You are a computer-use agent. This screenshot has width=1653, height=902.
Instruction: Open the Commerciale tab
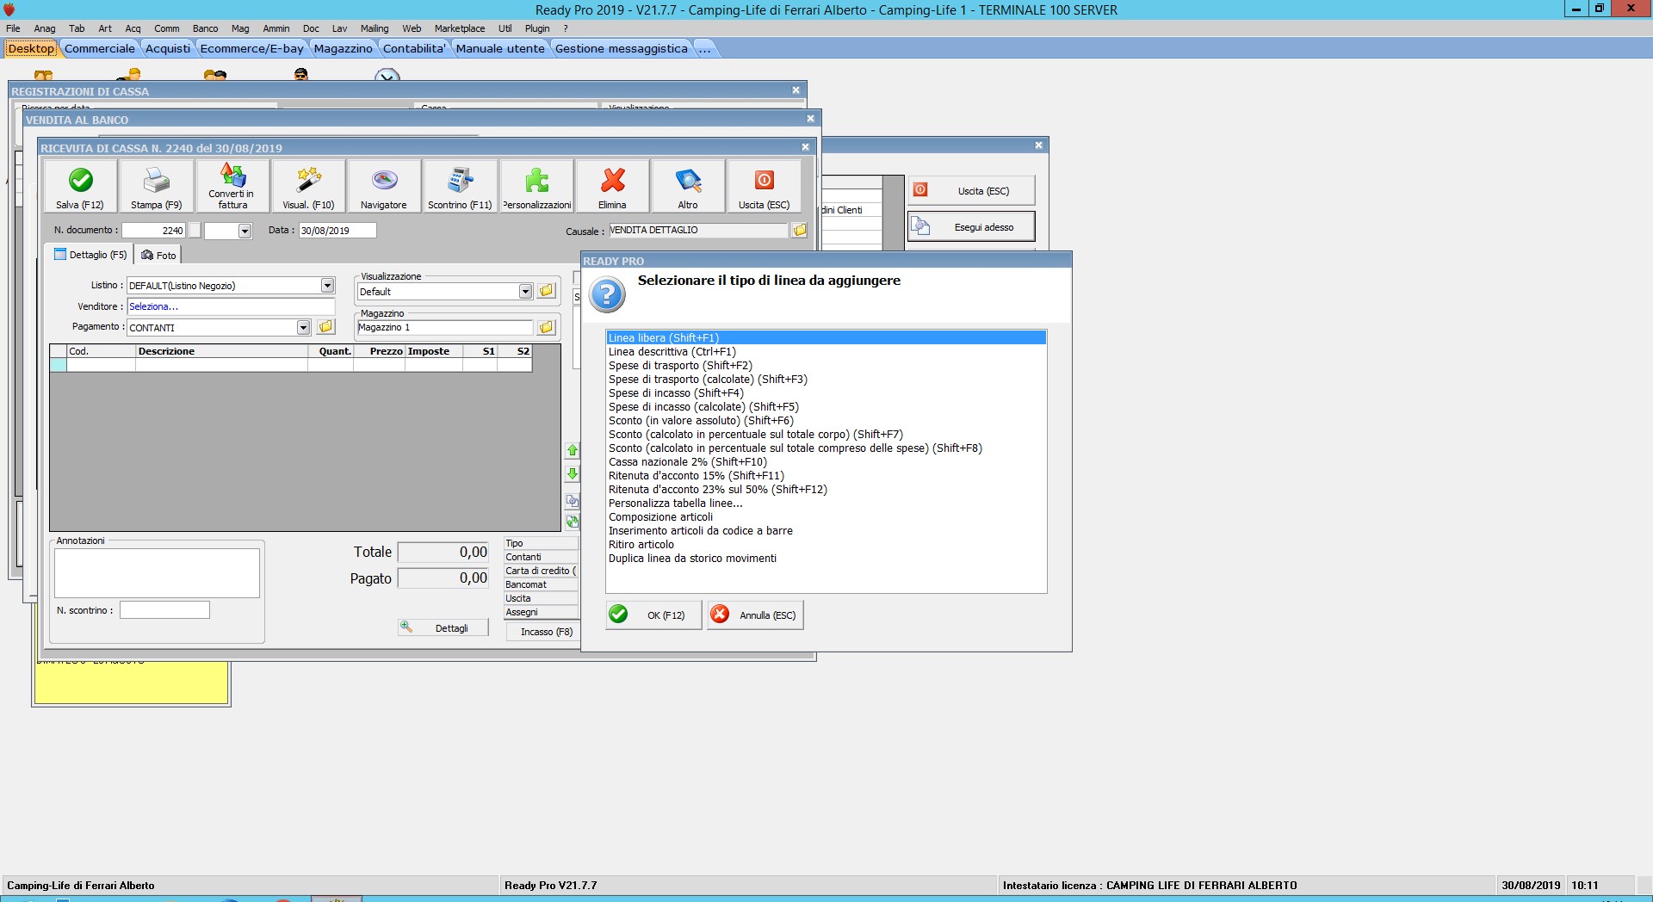(100, 48)
